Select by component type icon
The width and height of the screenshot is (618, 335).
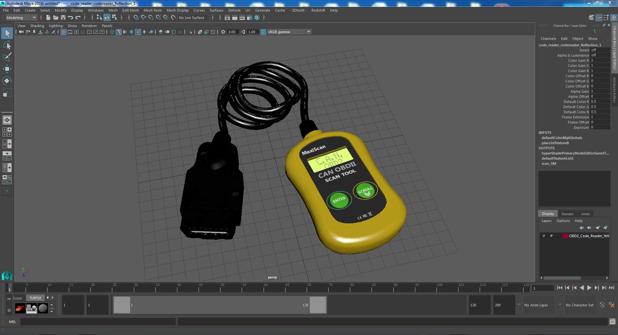tap(114, 18)
